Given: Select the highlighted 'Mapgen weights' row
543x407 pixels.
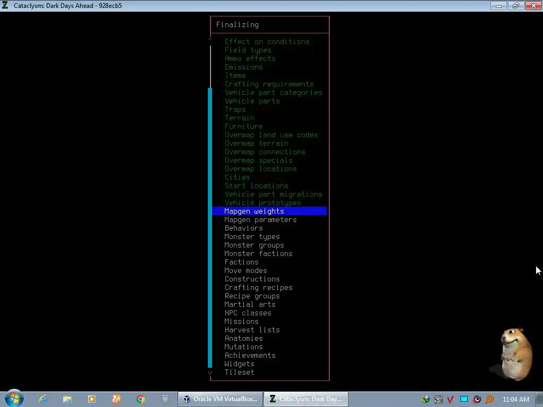Looking at the screenshot, I should coord(269,211).
